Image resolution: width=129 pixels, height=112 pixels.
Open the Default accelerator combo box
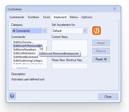pos(70,31)
